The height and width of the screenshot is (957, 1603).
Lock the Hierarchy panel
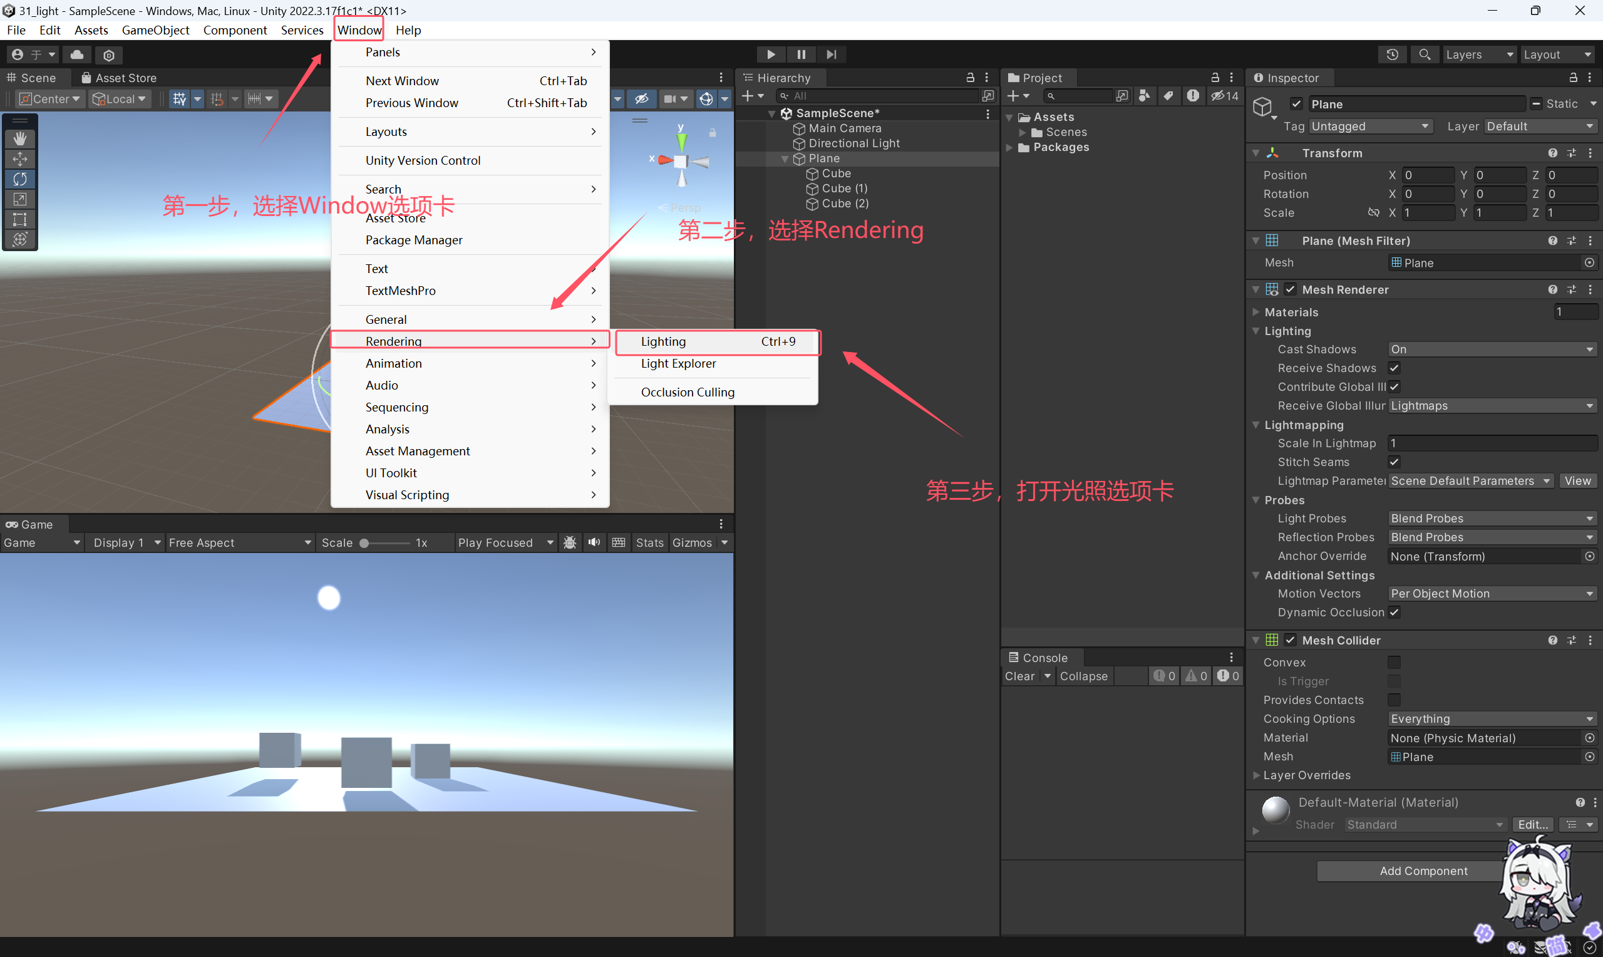970,78
